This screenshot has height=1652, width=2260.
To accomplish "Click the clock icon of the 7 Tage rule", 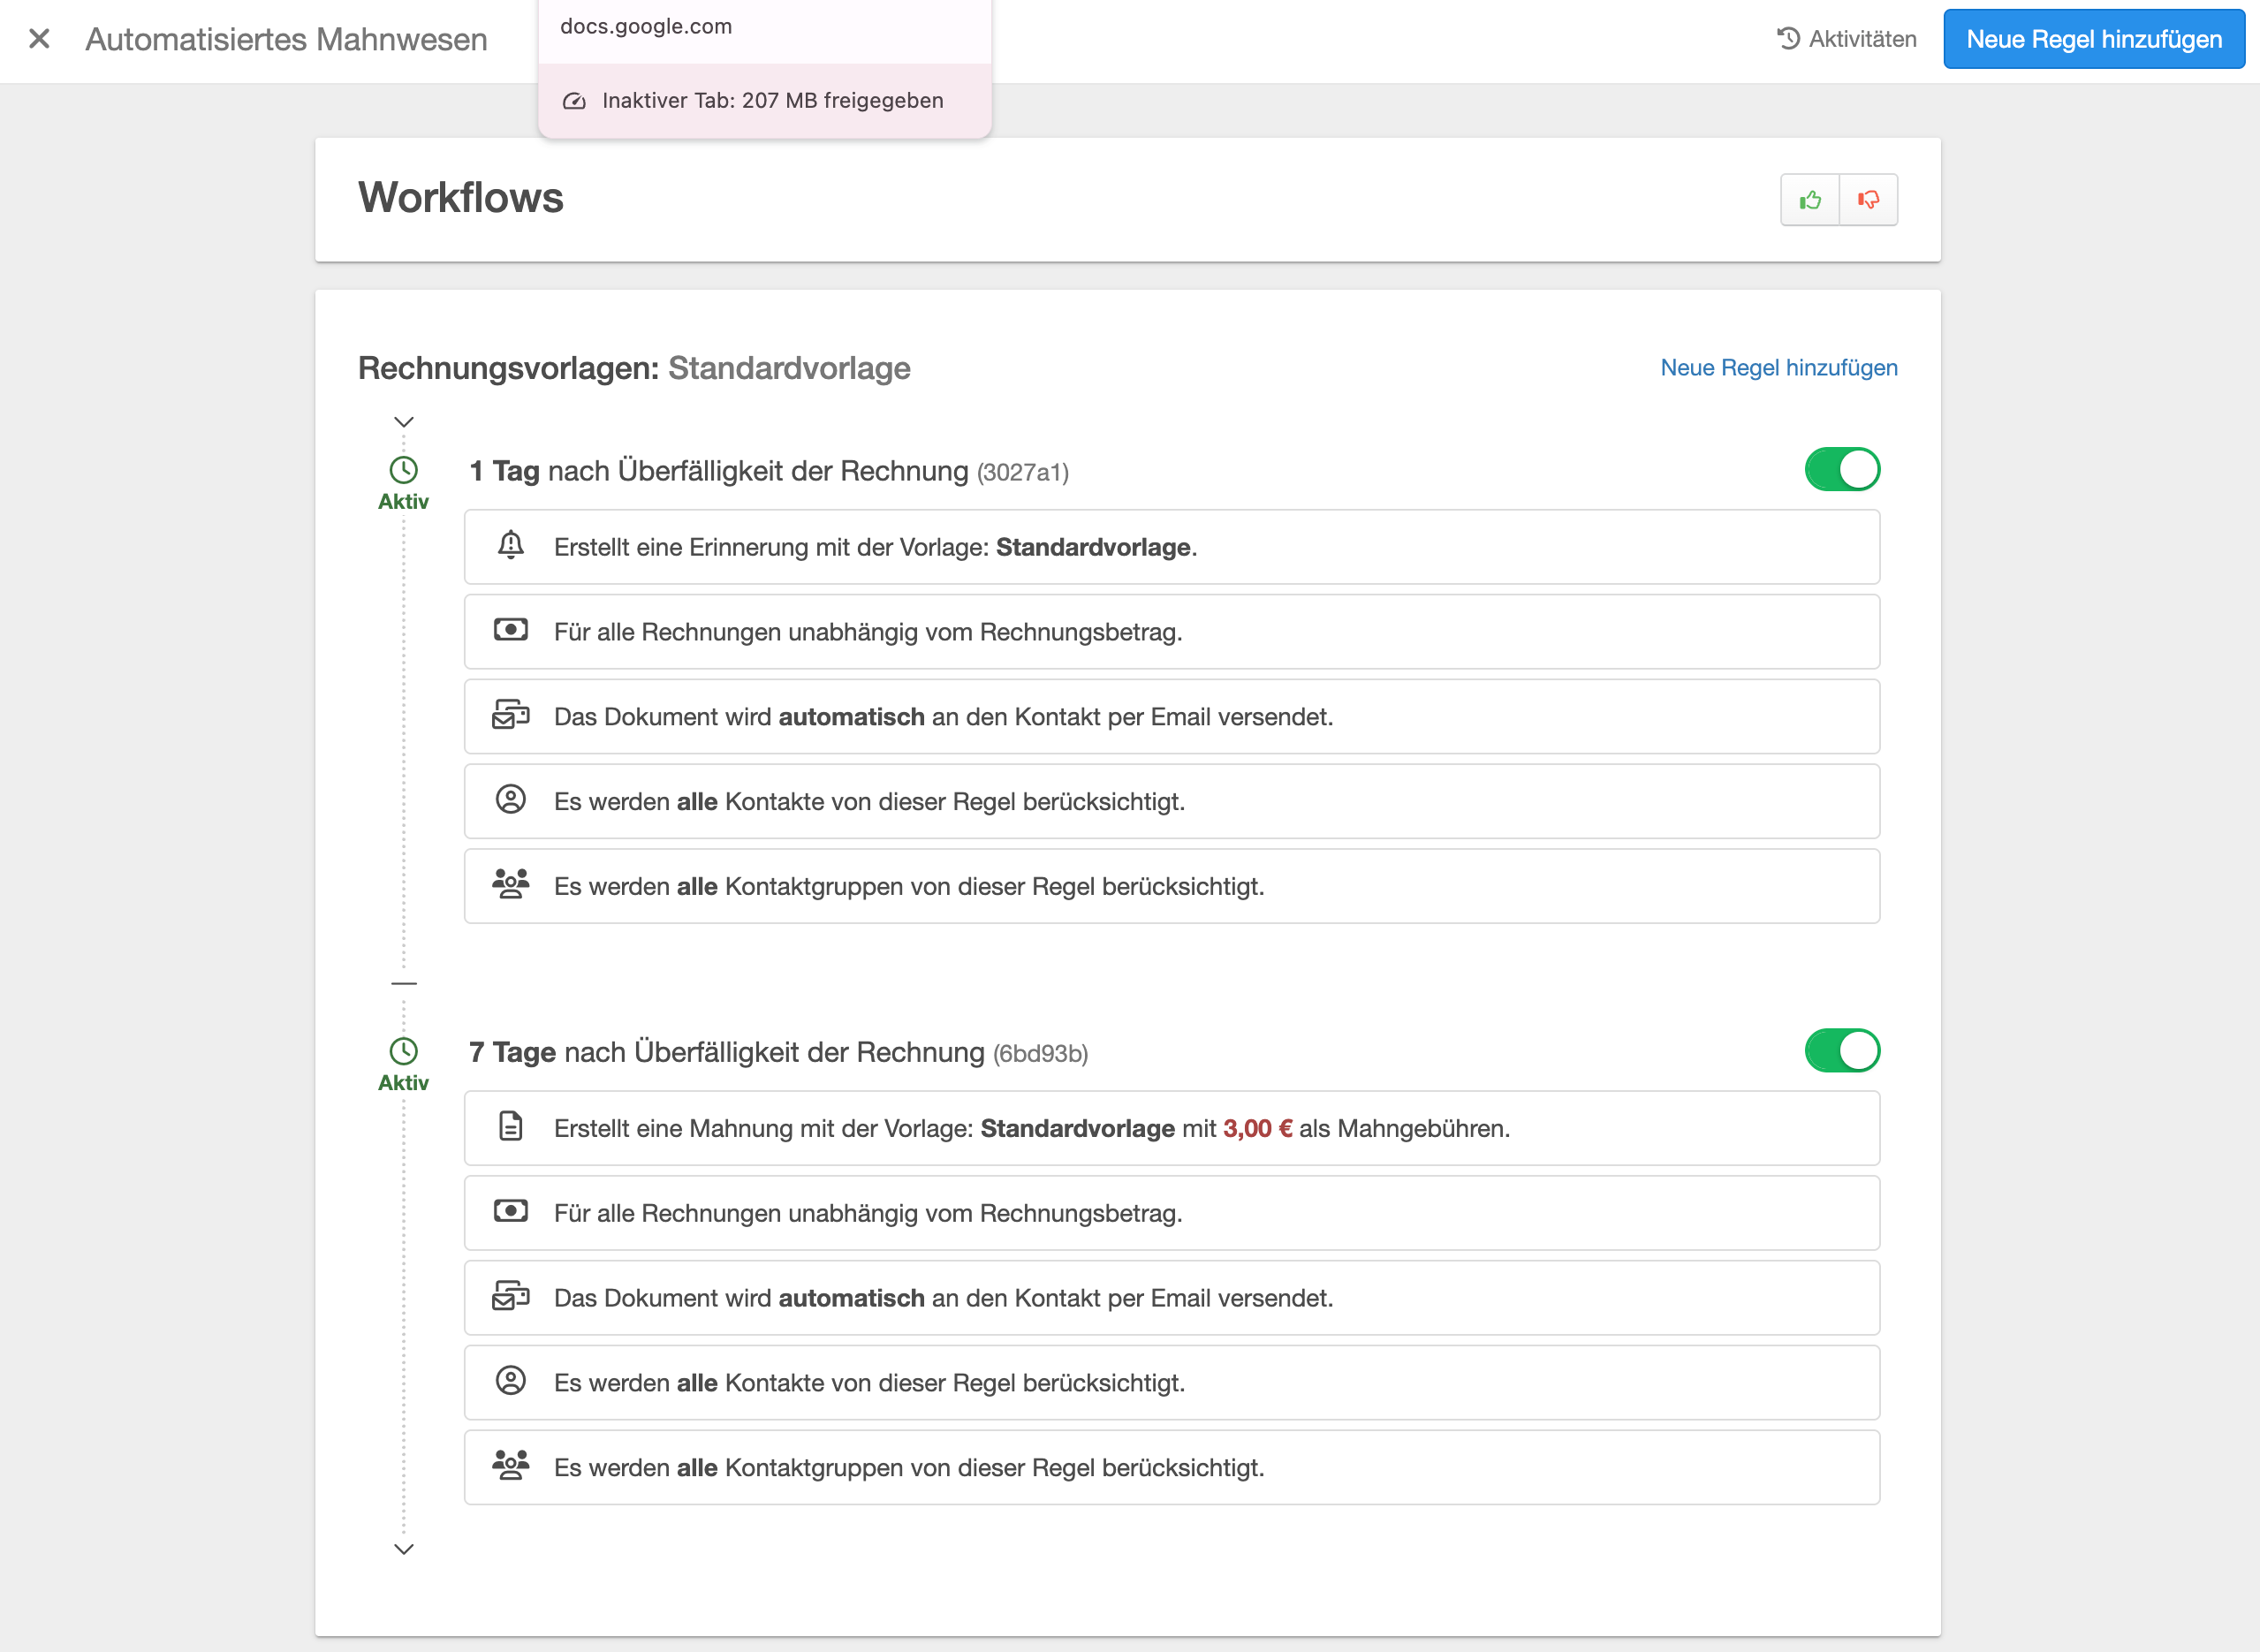I will (x=403, y=1050).
